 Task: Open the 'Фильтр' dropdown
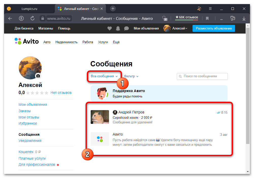pos(131,76)
